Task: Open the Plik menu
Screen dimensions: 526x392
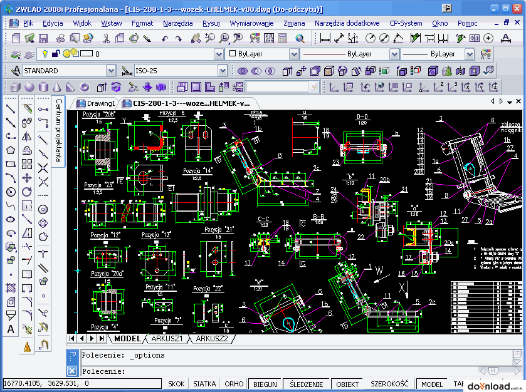Action: tap(28, 23)
